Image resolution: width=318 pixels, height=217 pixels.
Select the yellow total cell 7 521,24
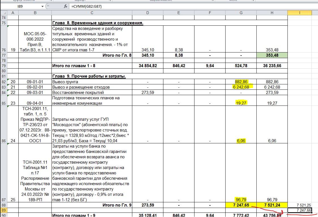(x=272, y=205)
